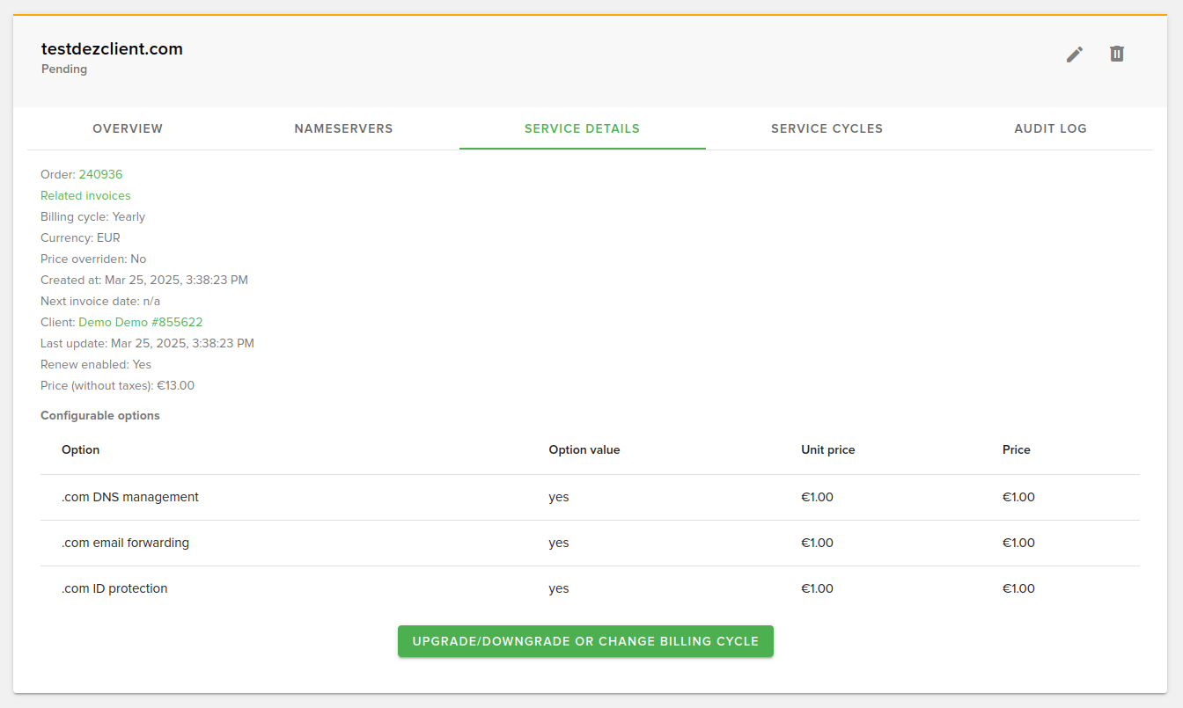Open the Audit Log tab

click(1050, 128)
